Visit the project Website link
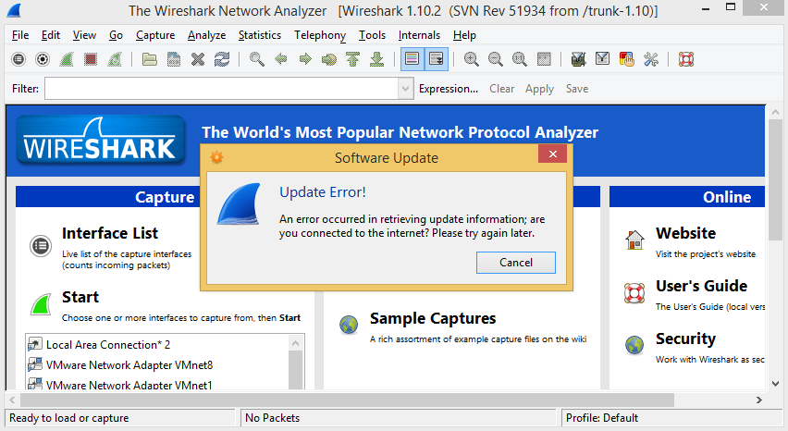 click(x=685, y=233)
